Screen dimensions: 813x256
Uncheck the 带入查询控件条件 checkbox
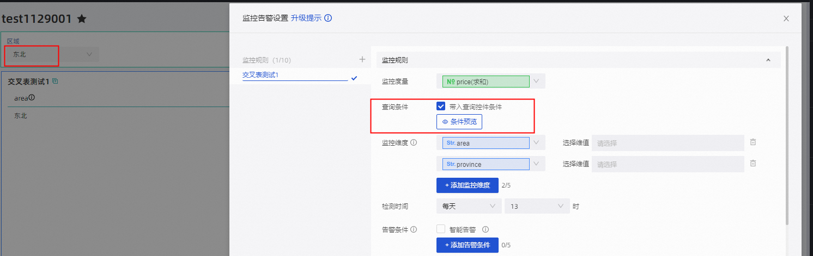[441, 107]
